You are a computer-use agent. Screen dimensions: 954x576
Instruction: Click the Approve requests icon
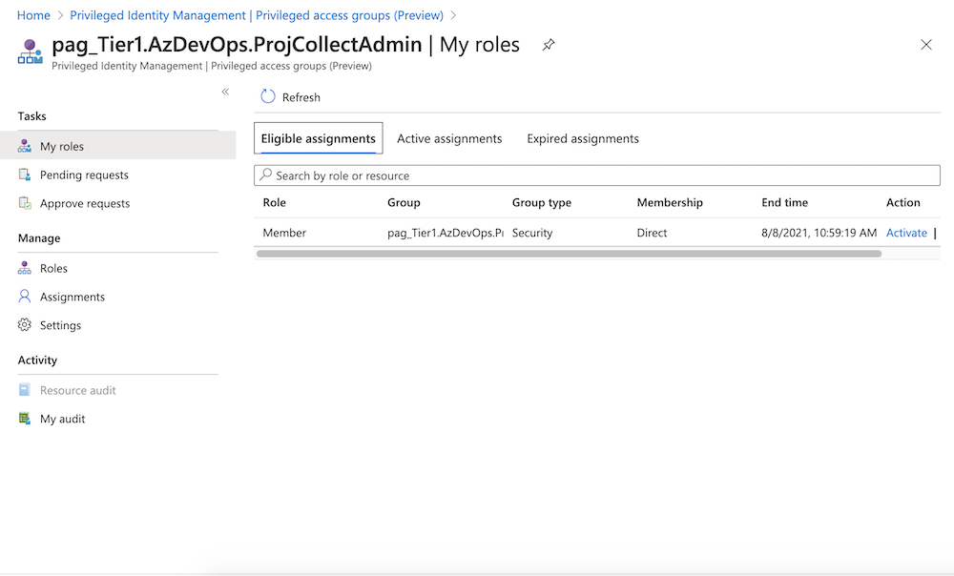pos(26,203)
